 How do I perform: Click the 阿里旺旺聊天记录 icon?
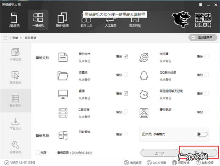(144, 94)
